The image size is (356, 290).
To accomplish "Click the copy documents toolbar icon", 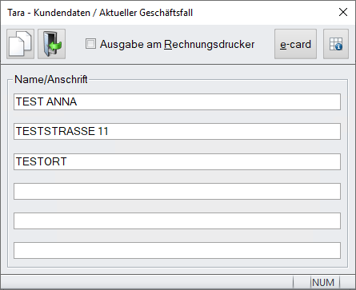I will point(20,44).
